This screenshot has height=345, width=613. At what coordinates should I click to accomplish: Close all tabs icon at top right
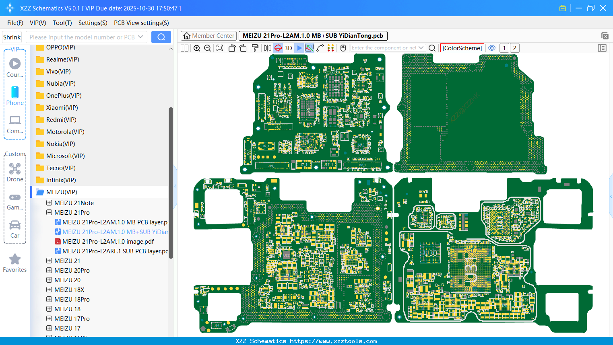605,36
